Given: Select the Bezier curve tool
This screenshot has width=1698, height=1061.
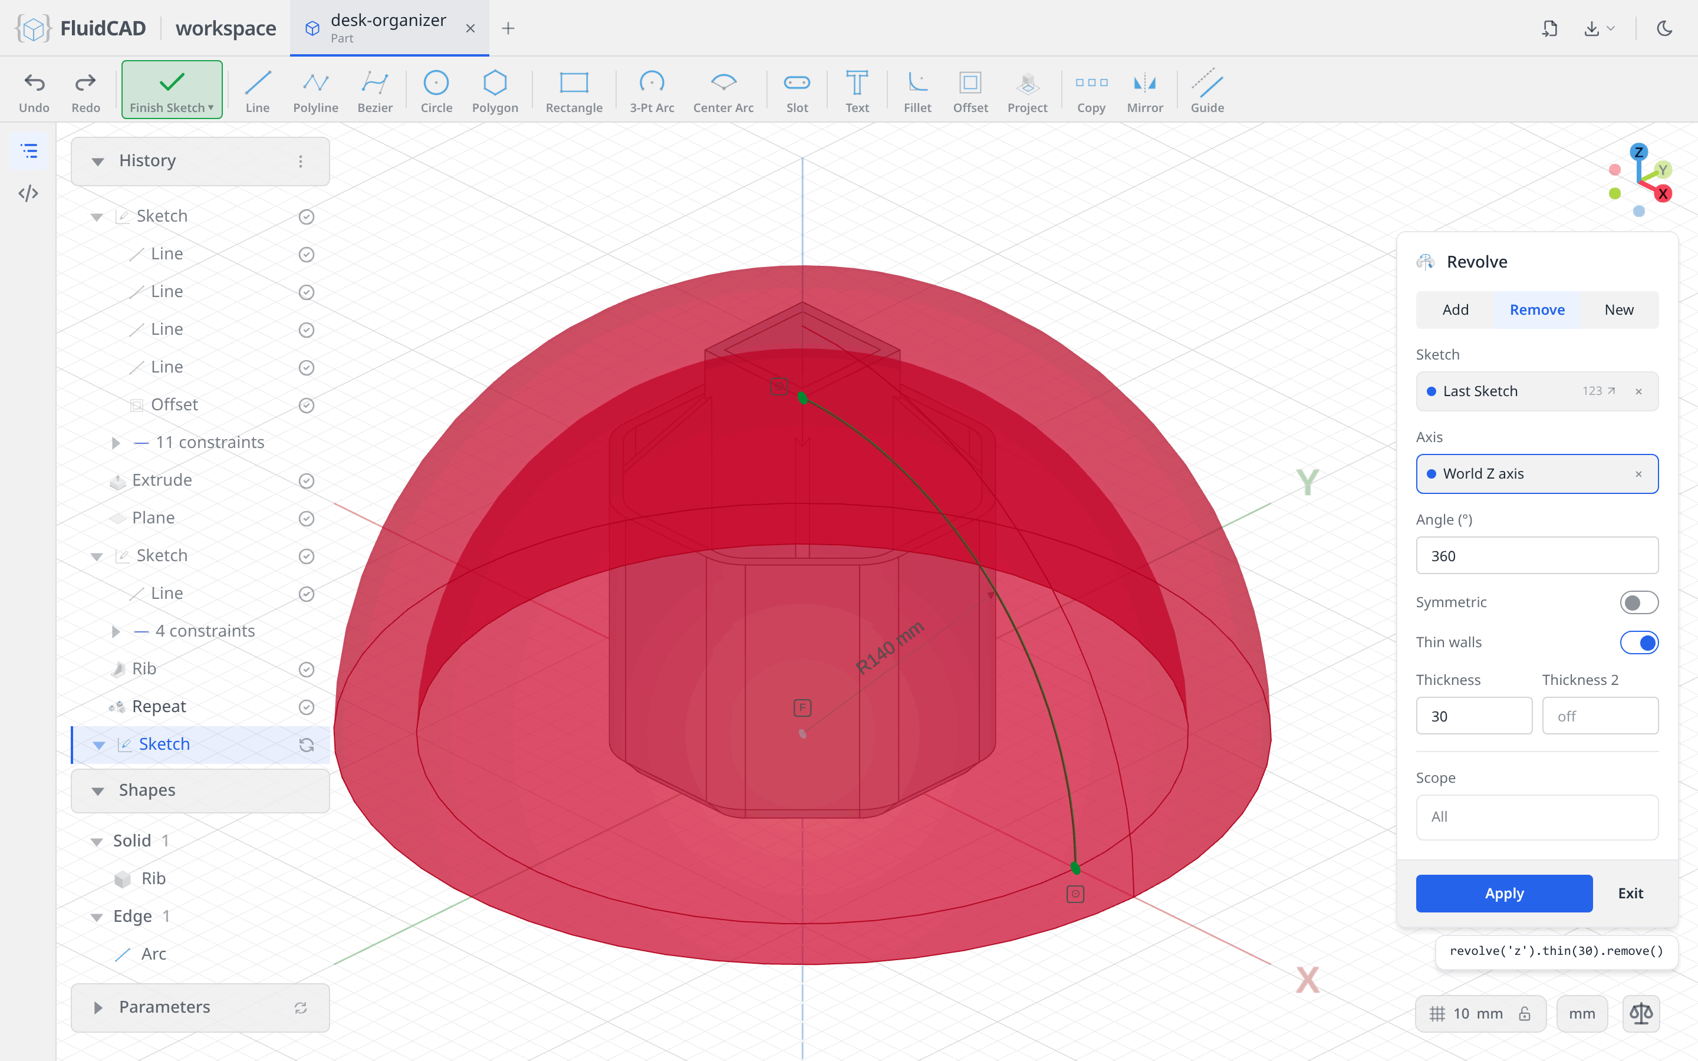Looking at the screenshot, I should click(x=375, y=91).
